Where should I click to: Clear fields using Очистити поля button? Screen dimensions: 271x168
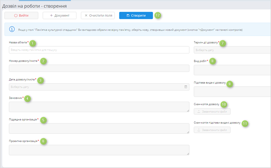click(98, 16)
